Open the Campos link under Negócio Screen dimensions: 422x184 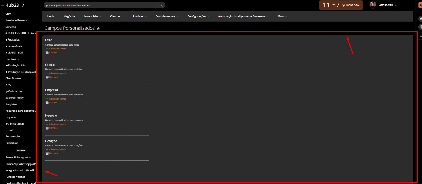pos(53,128)
